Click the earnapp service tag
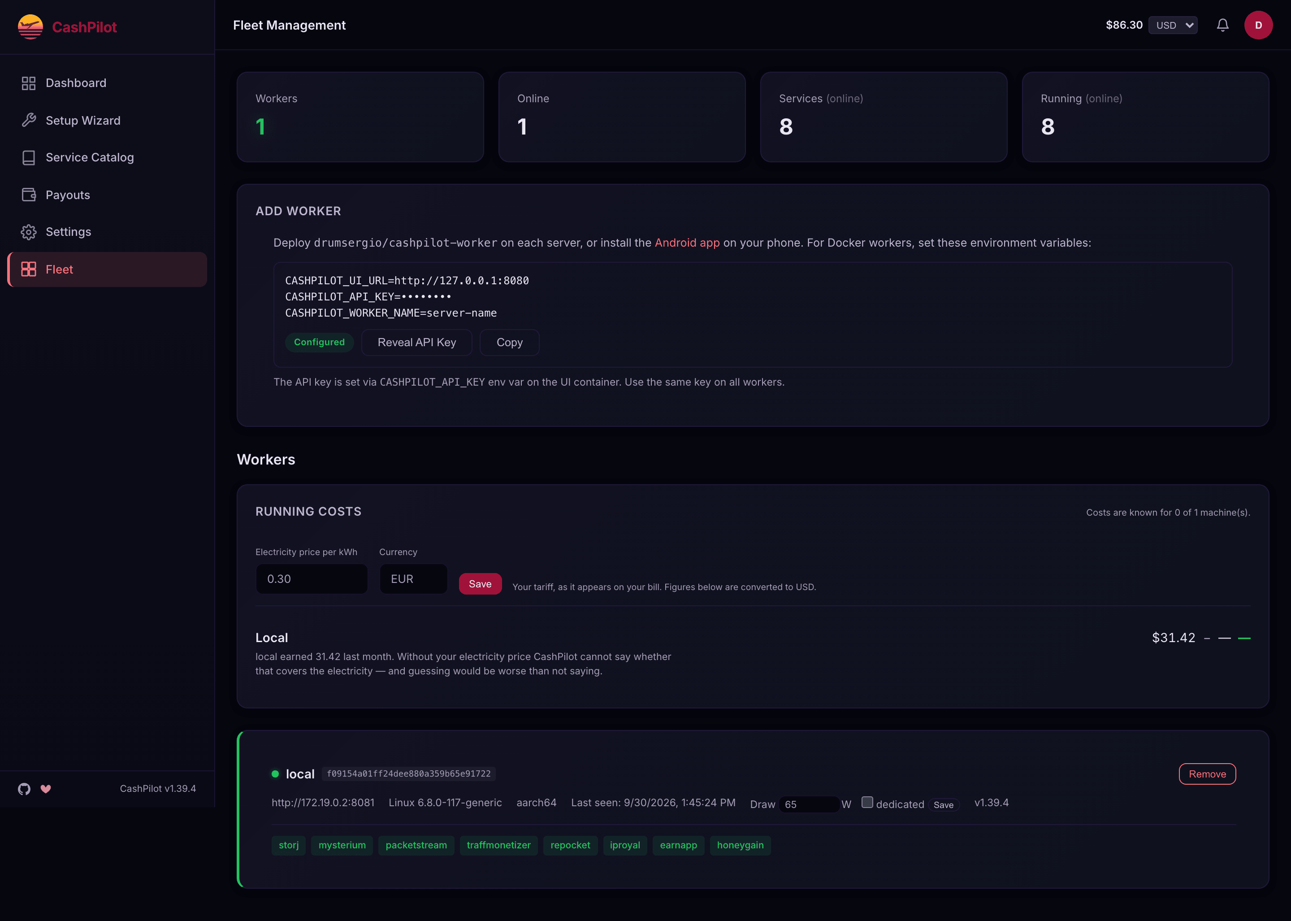The width and height of the screenshot is (1291, 921). tap(678, 845)
